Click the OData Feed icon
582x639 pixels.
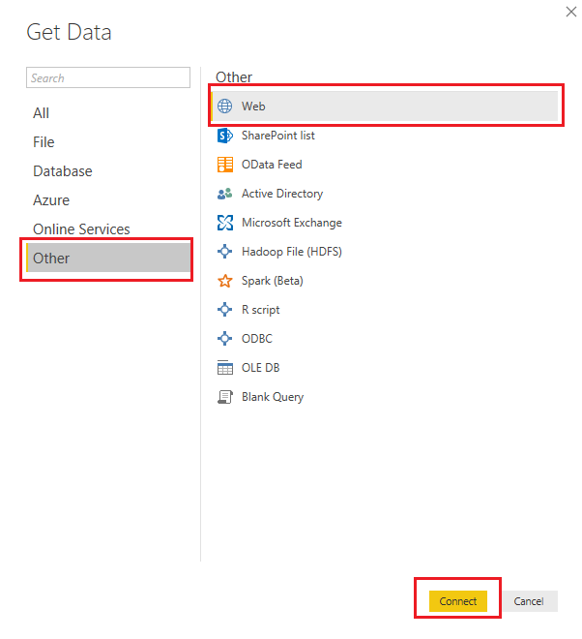225,165
